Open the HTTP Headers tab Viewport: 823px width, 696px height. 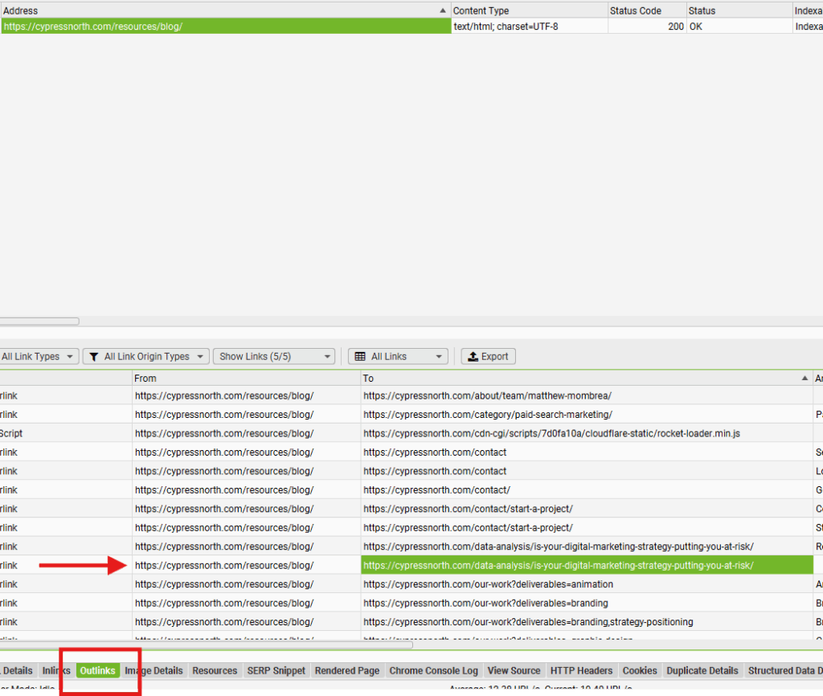click(x=582, y=670)
